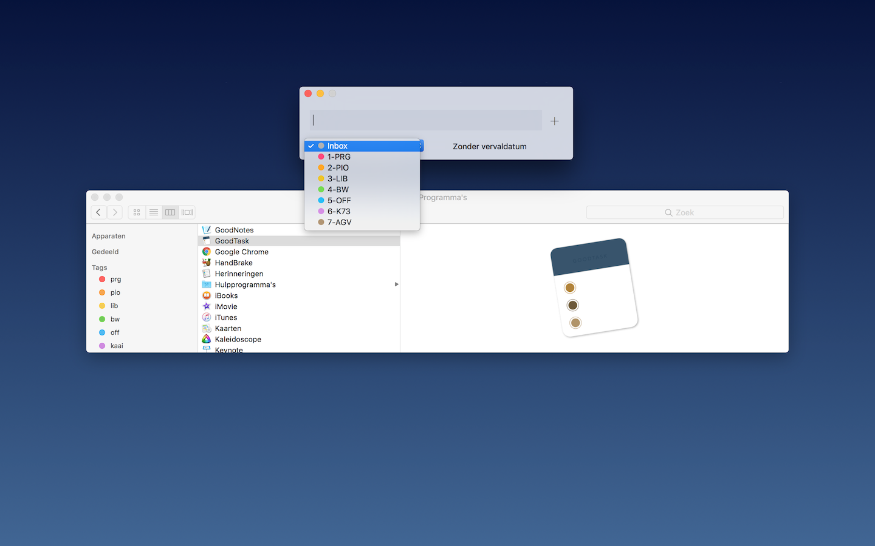875x546 pixels.
Task: Click the "Kaleidoscope" file name
Action: click(x=238, y=339)
